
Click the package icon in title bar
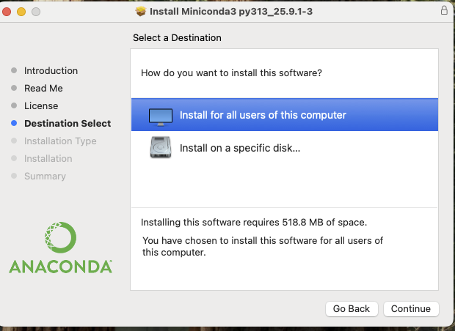(141, 11)
